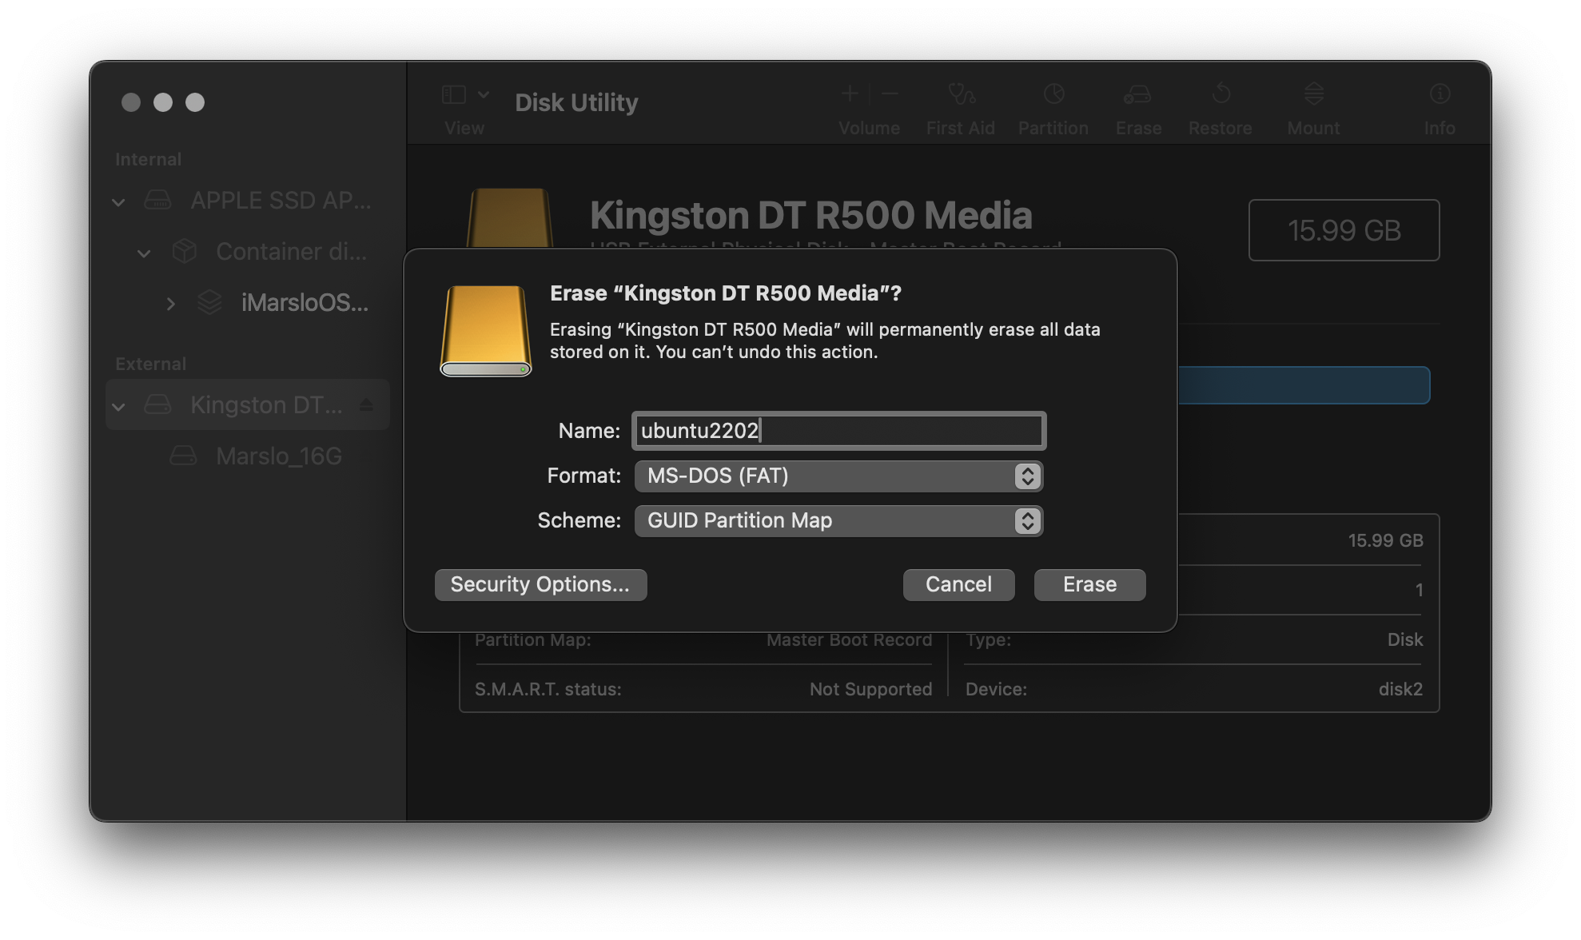The width and height of the screenshot is (1581, 940).
Task: Click the Name field containing ubuntu2202
Action: [838, 431]
